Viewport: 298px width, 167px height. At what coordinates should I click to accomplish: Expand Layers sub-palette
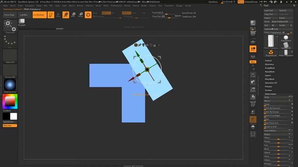click(268, 75)
